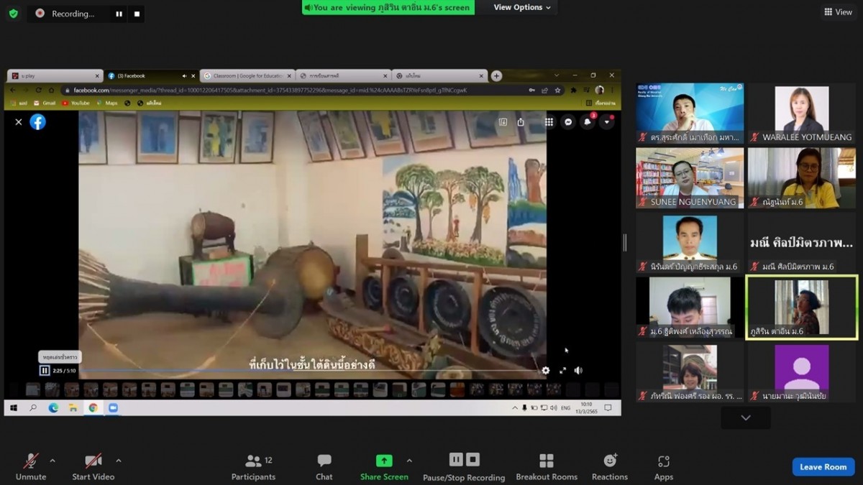Expand share options arrow beside Share Screen
This screenshot has width=863, height=485.
coord(409,461)
